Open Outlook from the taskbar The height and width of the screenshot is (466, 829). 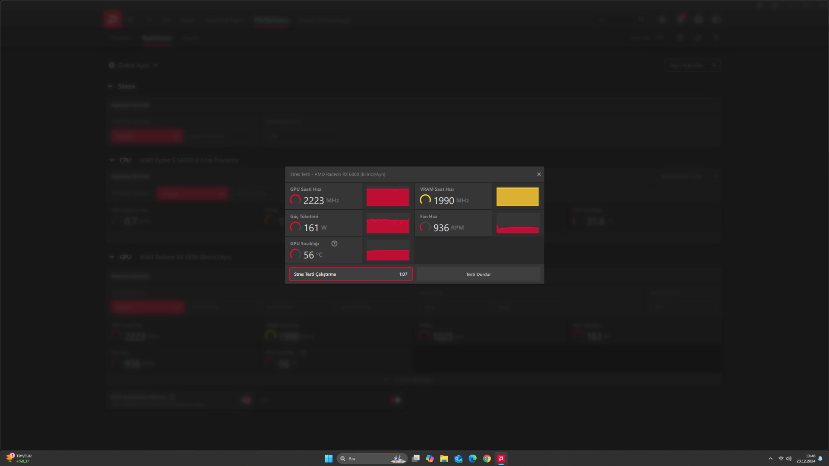[x=459, y=459]
